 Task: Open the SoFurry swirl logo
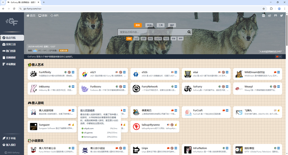click(188, 88)
